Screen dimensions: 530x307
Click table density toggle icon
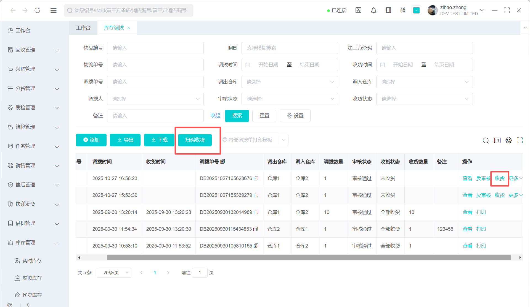tap(497, 140)
